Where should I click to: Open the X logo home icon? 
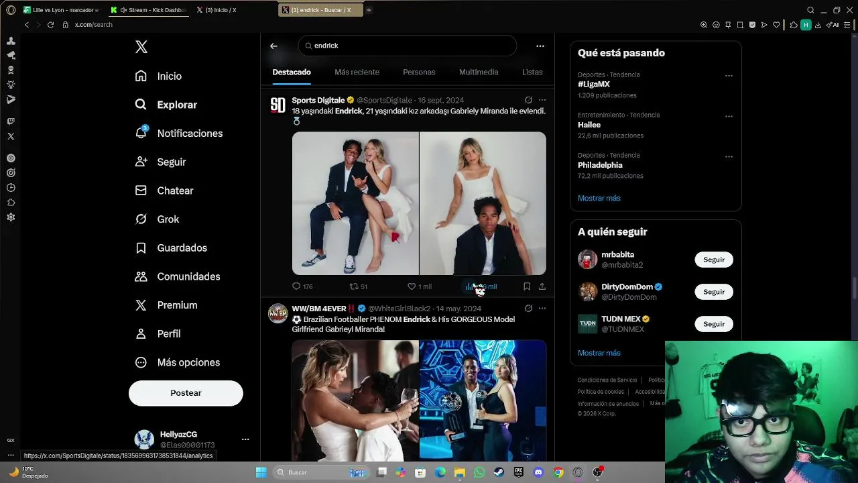tap(141, 47)
